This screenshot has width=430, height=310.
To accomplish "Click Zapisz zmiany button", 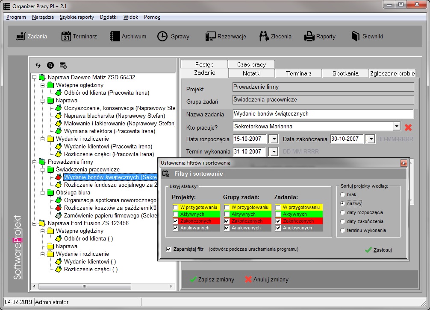I will coord(212,279).
